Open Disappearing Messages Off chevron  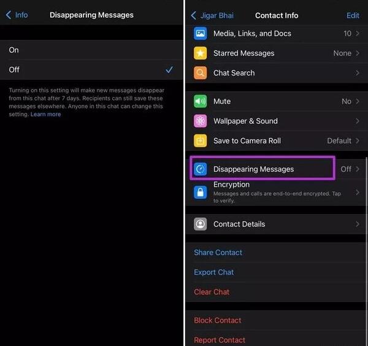(358, 169)
